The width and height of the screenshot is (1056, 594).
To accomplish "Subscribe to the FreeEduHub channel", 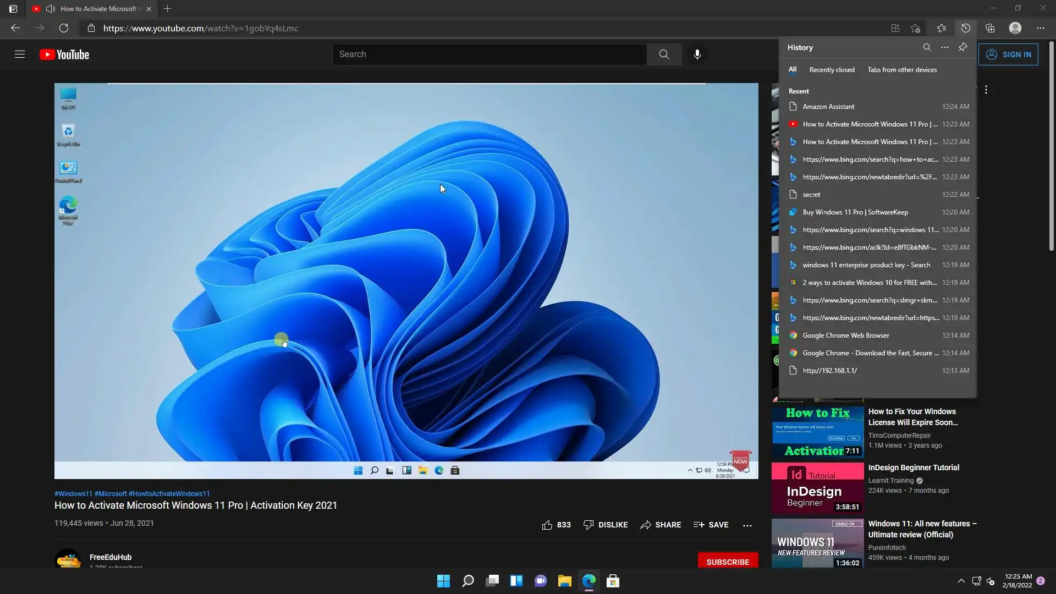I will [727, 562].
